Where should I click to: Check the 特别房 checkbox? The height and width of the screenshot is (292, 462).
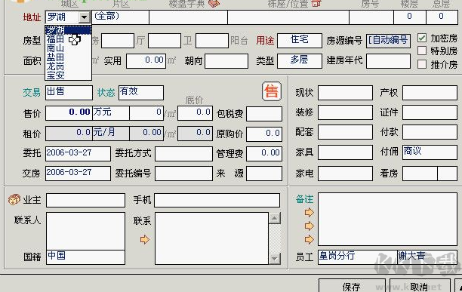[422, 51]
